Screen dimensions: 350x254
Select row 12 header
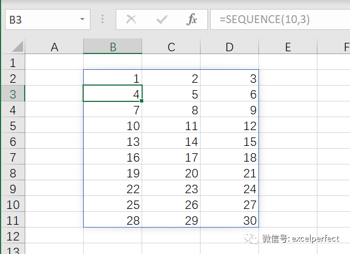13,236
